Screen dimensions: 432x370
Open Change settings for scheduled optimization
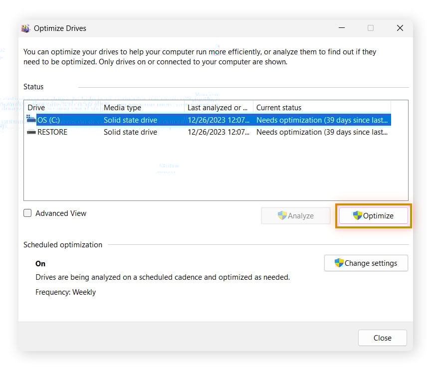[366, 263]
